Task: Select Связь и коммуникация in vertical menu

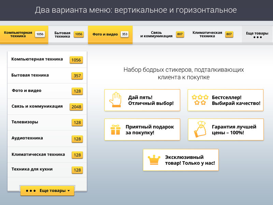Action: point(47,107)
